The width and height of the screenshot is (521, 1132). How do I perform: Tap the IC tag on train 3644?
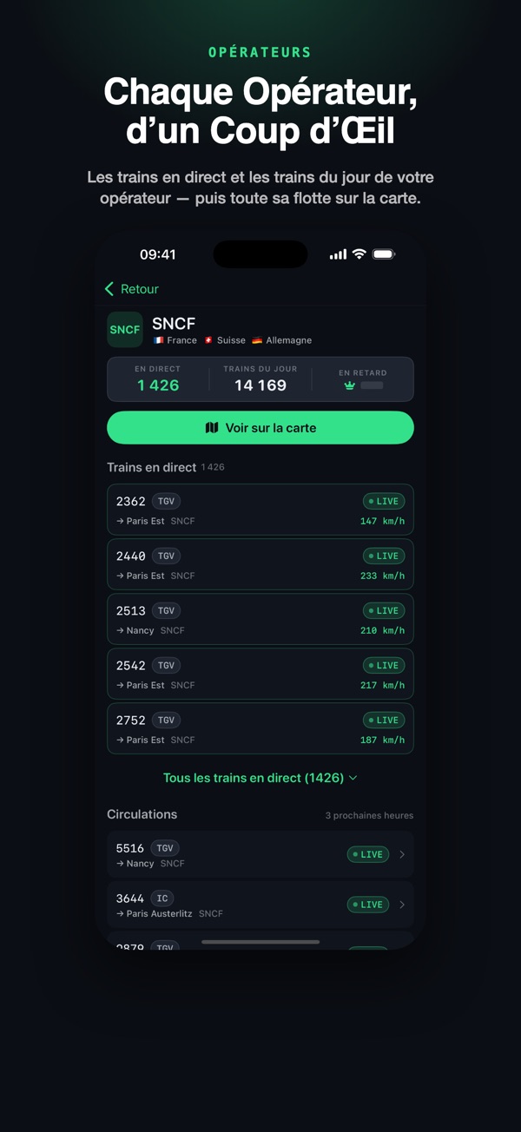point(162,898)
